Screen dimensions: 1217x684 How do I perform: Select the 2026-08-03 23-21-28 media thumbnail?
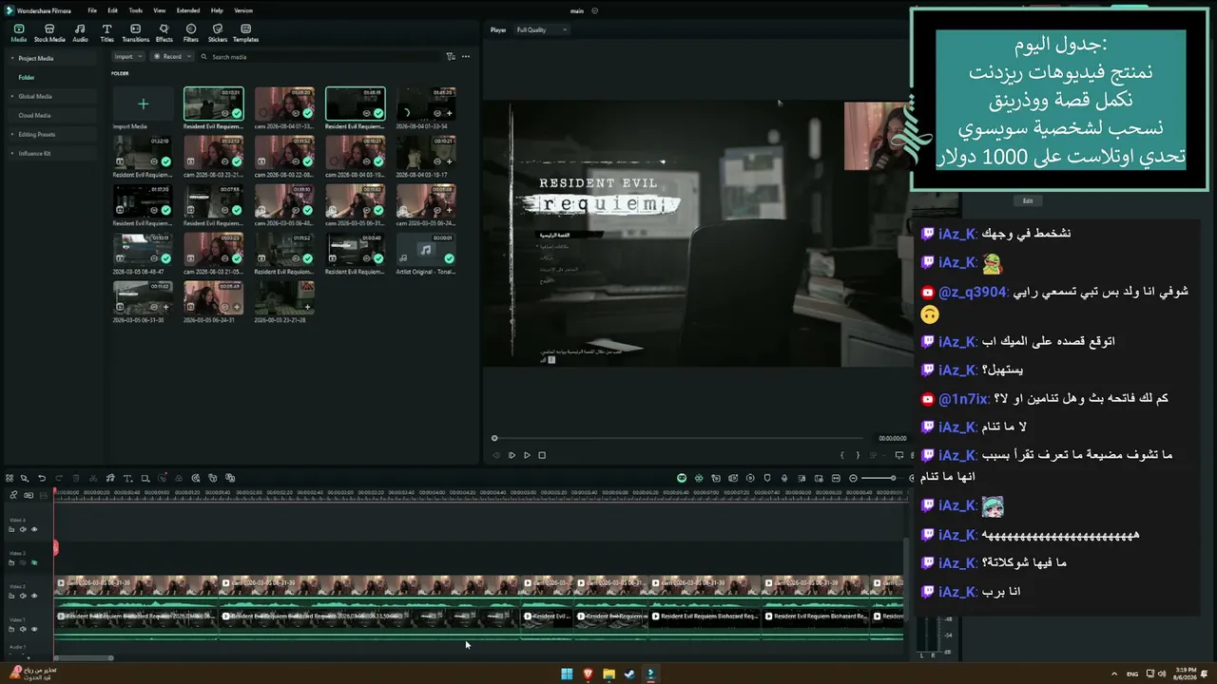tap(284, 297)
